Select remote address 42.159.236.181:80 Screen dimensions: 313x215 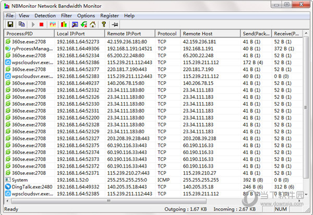coord(127,42)
